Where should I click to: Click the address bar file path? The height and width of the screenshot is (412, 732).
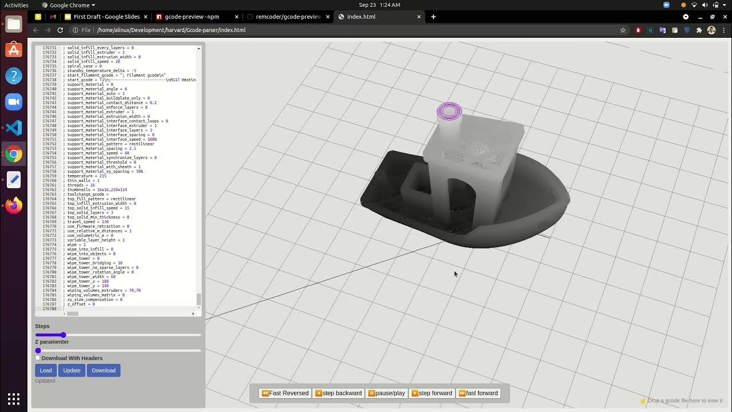[x=171, y=30]
